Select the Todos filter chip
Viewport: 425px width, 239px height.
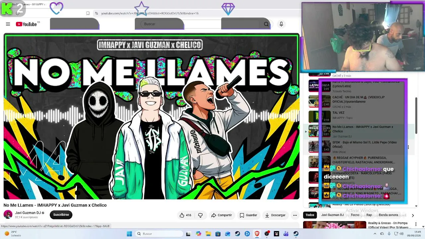[310, 215]
